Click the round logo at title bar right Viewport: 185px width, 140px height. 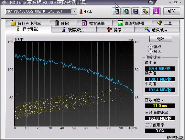coord(151,2)
